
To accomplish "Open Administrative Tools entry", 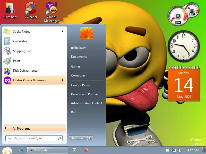I will tap(85, 103).
